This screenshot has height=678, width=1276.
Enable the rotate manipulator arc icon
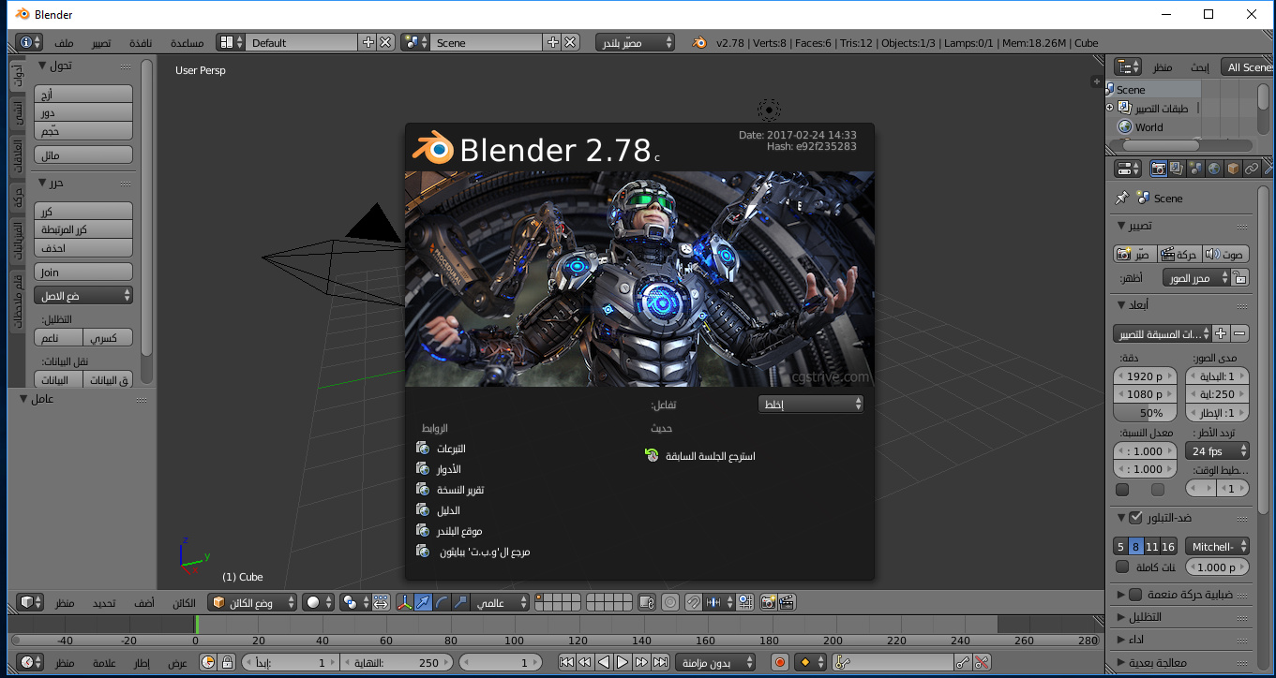tap(442, 602)
